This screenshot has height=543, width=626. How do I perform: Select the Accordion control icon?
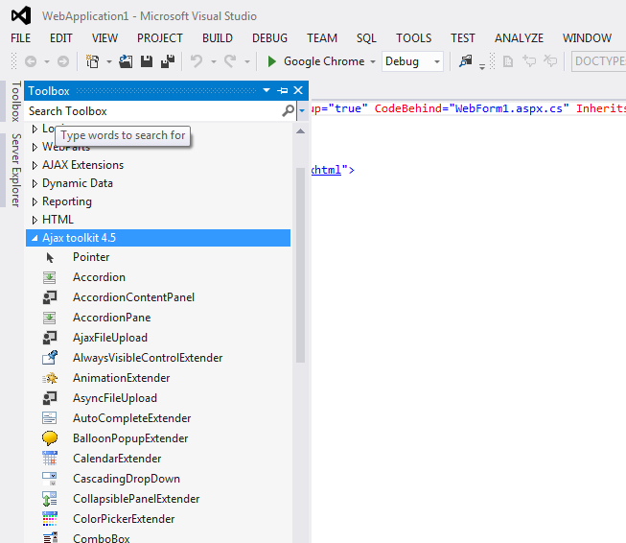point(50,277)
